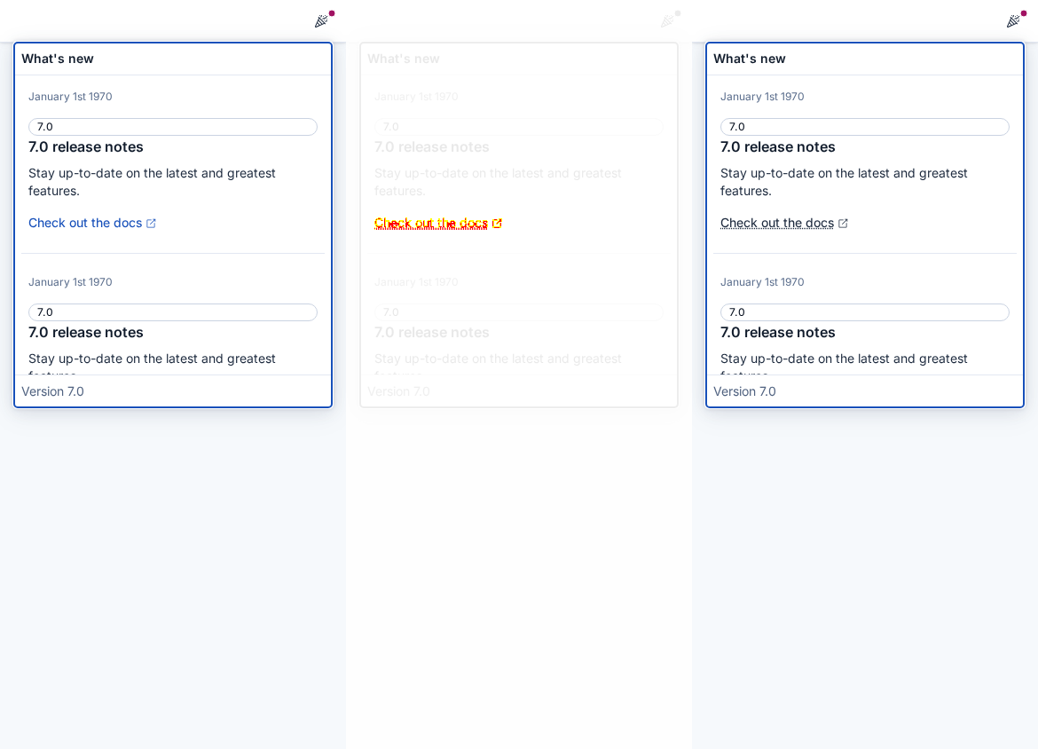Click the party popper icon in the right panel
This screenshot has height=749, width=1038.
(1013, 21)
